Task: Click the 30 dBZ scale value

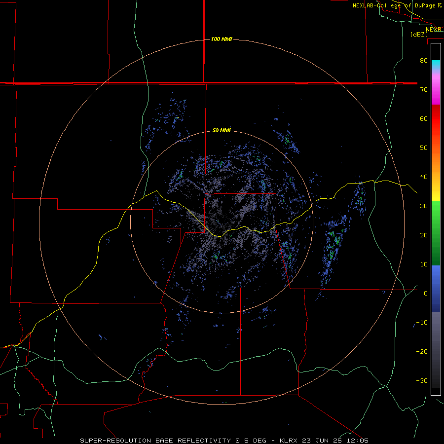Action: [424, 206]
